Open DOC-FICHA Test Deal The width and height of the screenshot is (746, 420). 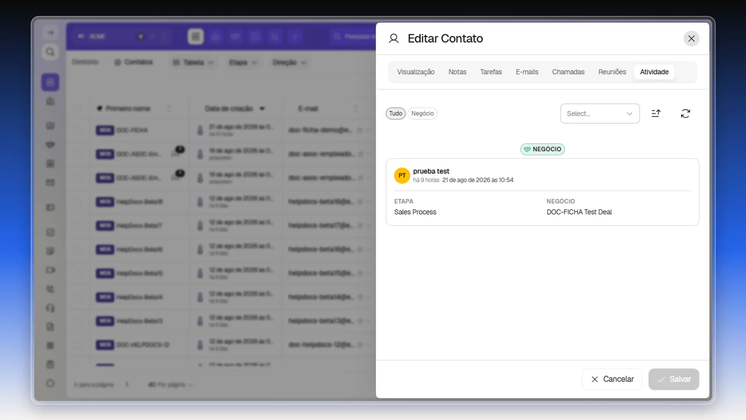[x=579, y=212]
